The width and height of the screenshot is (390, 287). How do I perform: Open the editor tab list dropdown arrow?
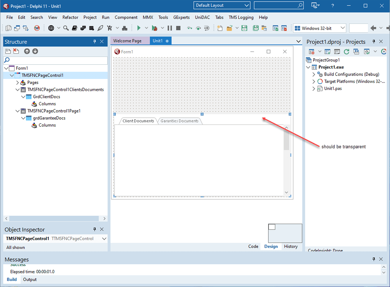click(299, 41)
